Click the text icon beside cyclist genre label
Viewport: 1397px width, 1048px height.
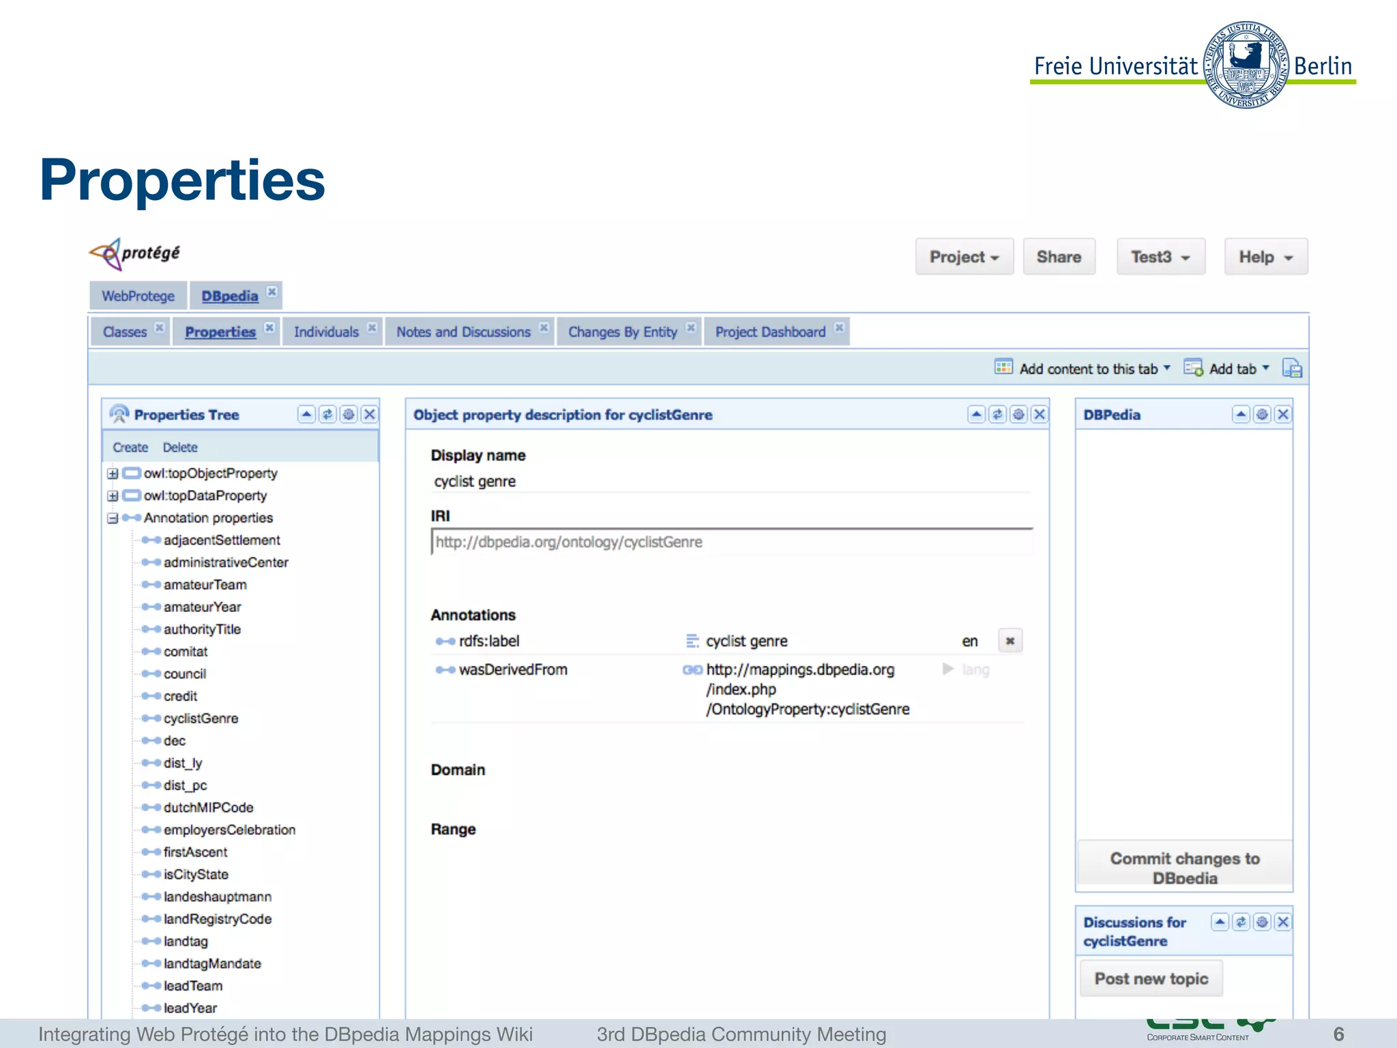click(692, 641)
